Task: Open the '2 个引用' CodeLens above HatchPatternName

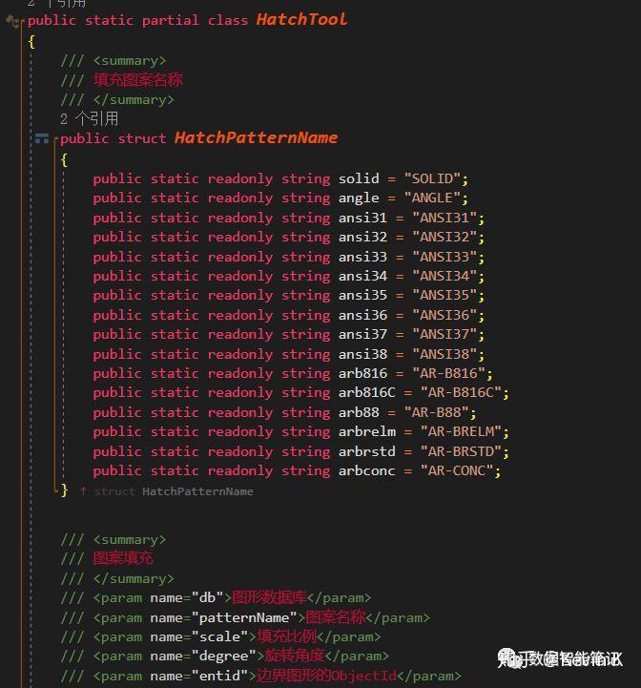Action: 90,118
